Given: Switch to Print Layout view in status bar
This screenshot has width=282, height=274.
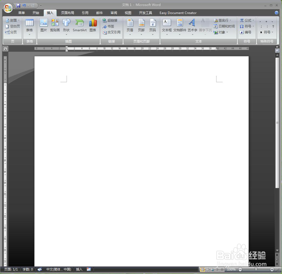Looking at the screenshot, I should pyautogui.click(x=202, y=269).
